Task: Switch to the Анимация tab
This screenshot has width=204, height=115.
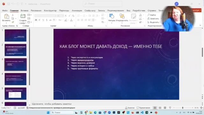Action: point(77,11)
